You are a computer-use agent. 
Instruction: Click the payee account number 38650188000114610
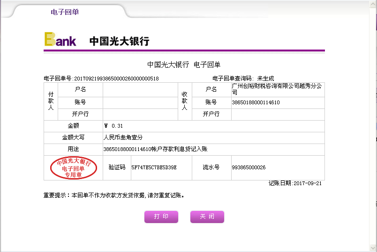[256, 102]
